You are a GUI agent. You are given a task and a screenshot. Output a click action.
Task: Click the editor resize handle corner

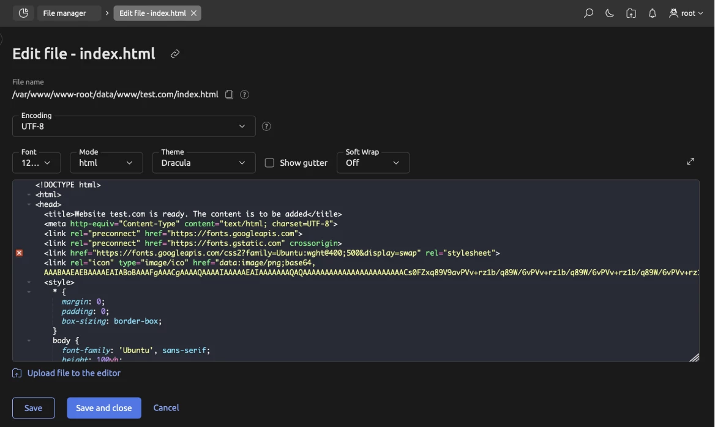(694, 357)
